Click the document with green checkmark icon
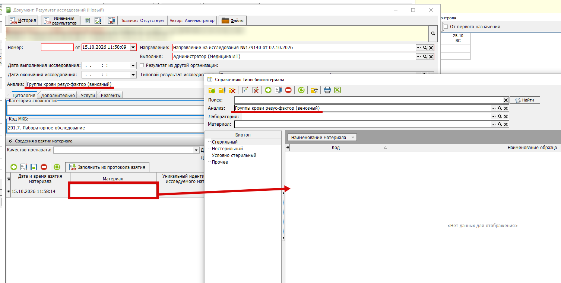Viewport: 561px width, 283px height. coord(98,20)
